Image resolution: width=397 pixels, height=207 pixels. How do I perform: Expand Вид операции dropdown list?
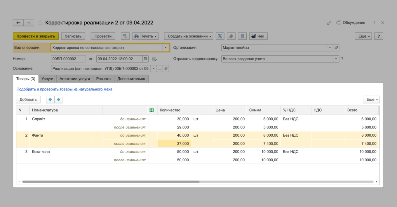pos(166,48)
